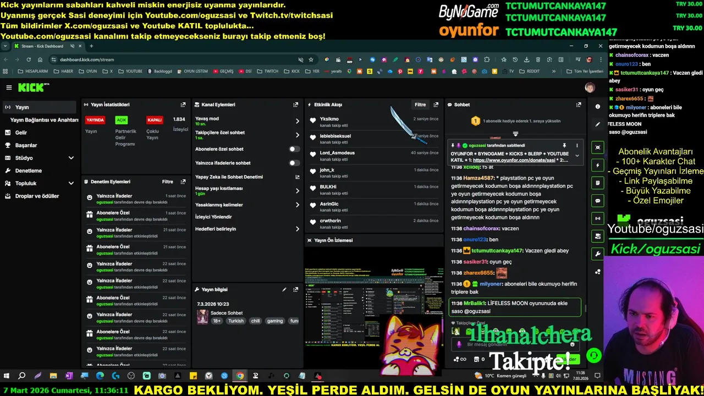Open the TWITCH bookmarks folder
The width and height of the screenshot is (704, 396).
268,71
